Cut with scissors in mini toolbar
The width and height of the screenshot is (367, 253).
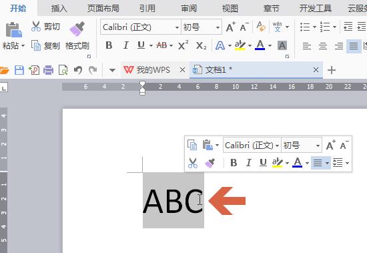click(x=193, y=163)
